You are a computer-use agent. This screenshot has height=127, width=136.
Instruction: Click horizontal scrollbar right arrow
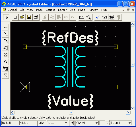[128, 113]
